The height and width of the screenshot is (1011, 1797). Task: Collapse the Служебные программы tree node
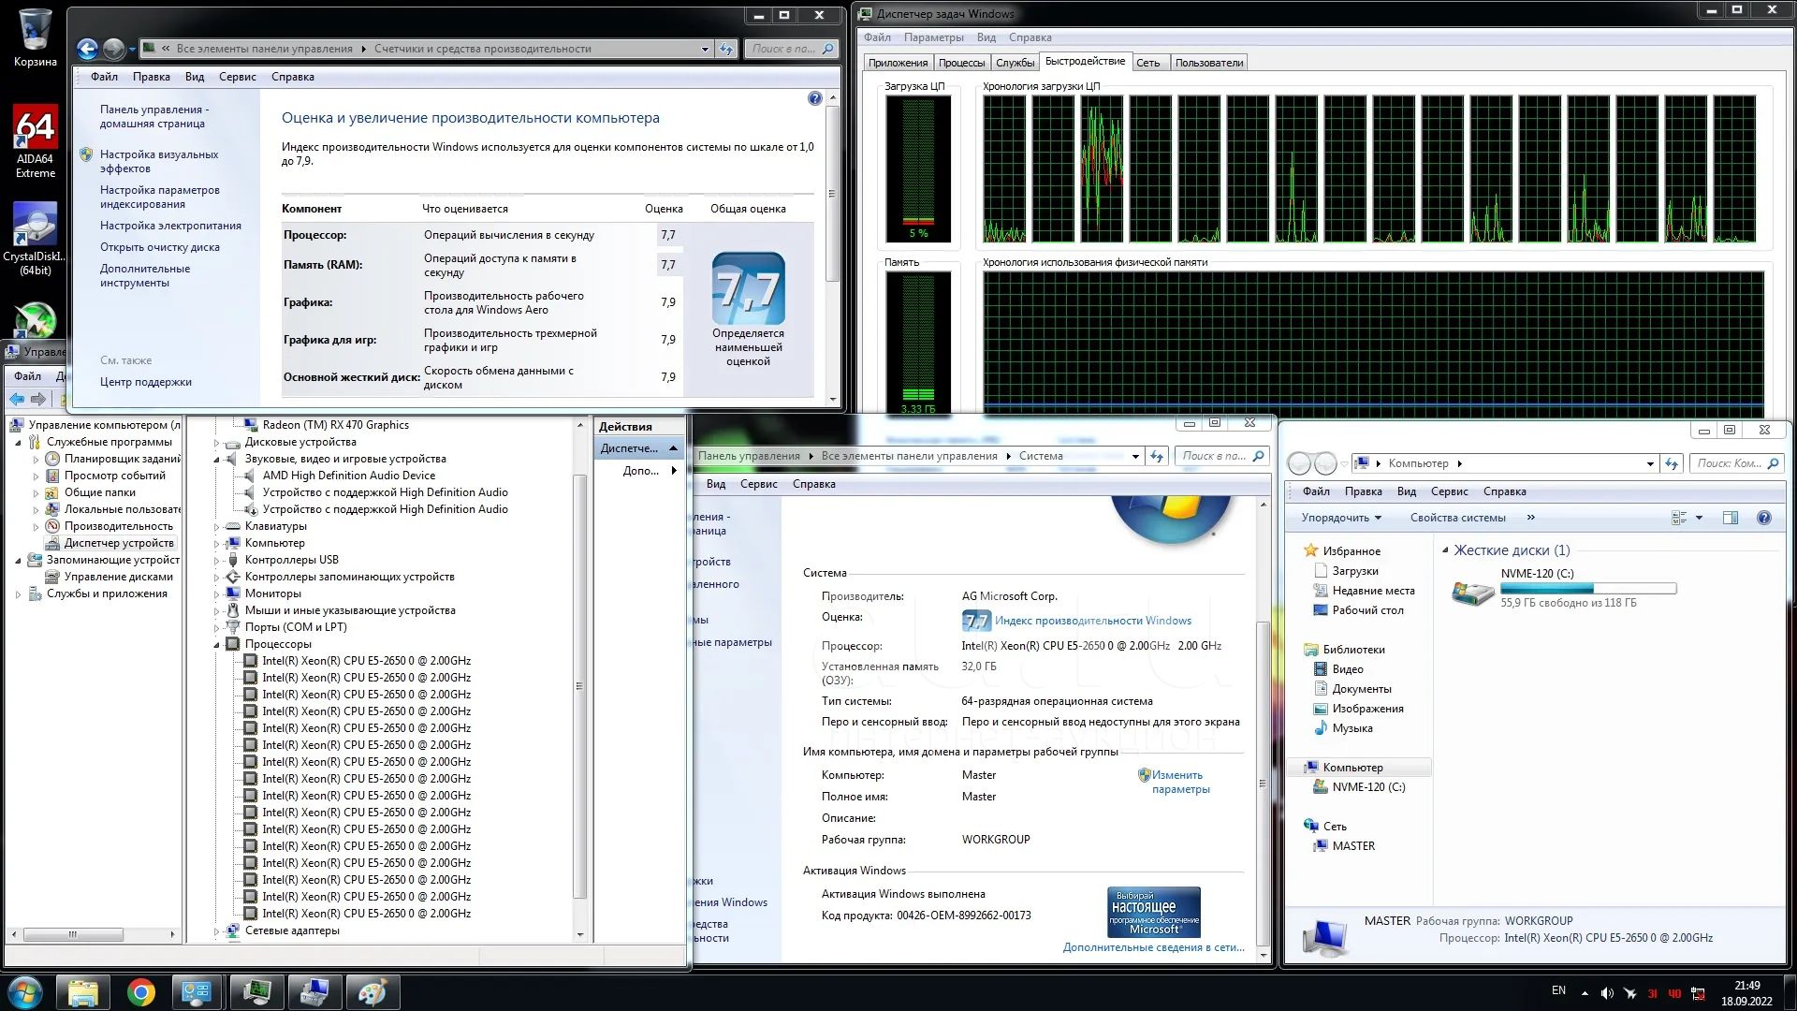click(x=18, y=443)
